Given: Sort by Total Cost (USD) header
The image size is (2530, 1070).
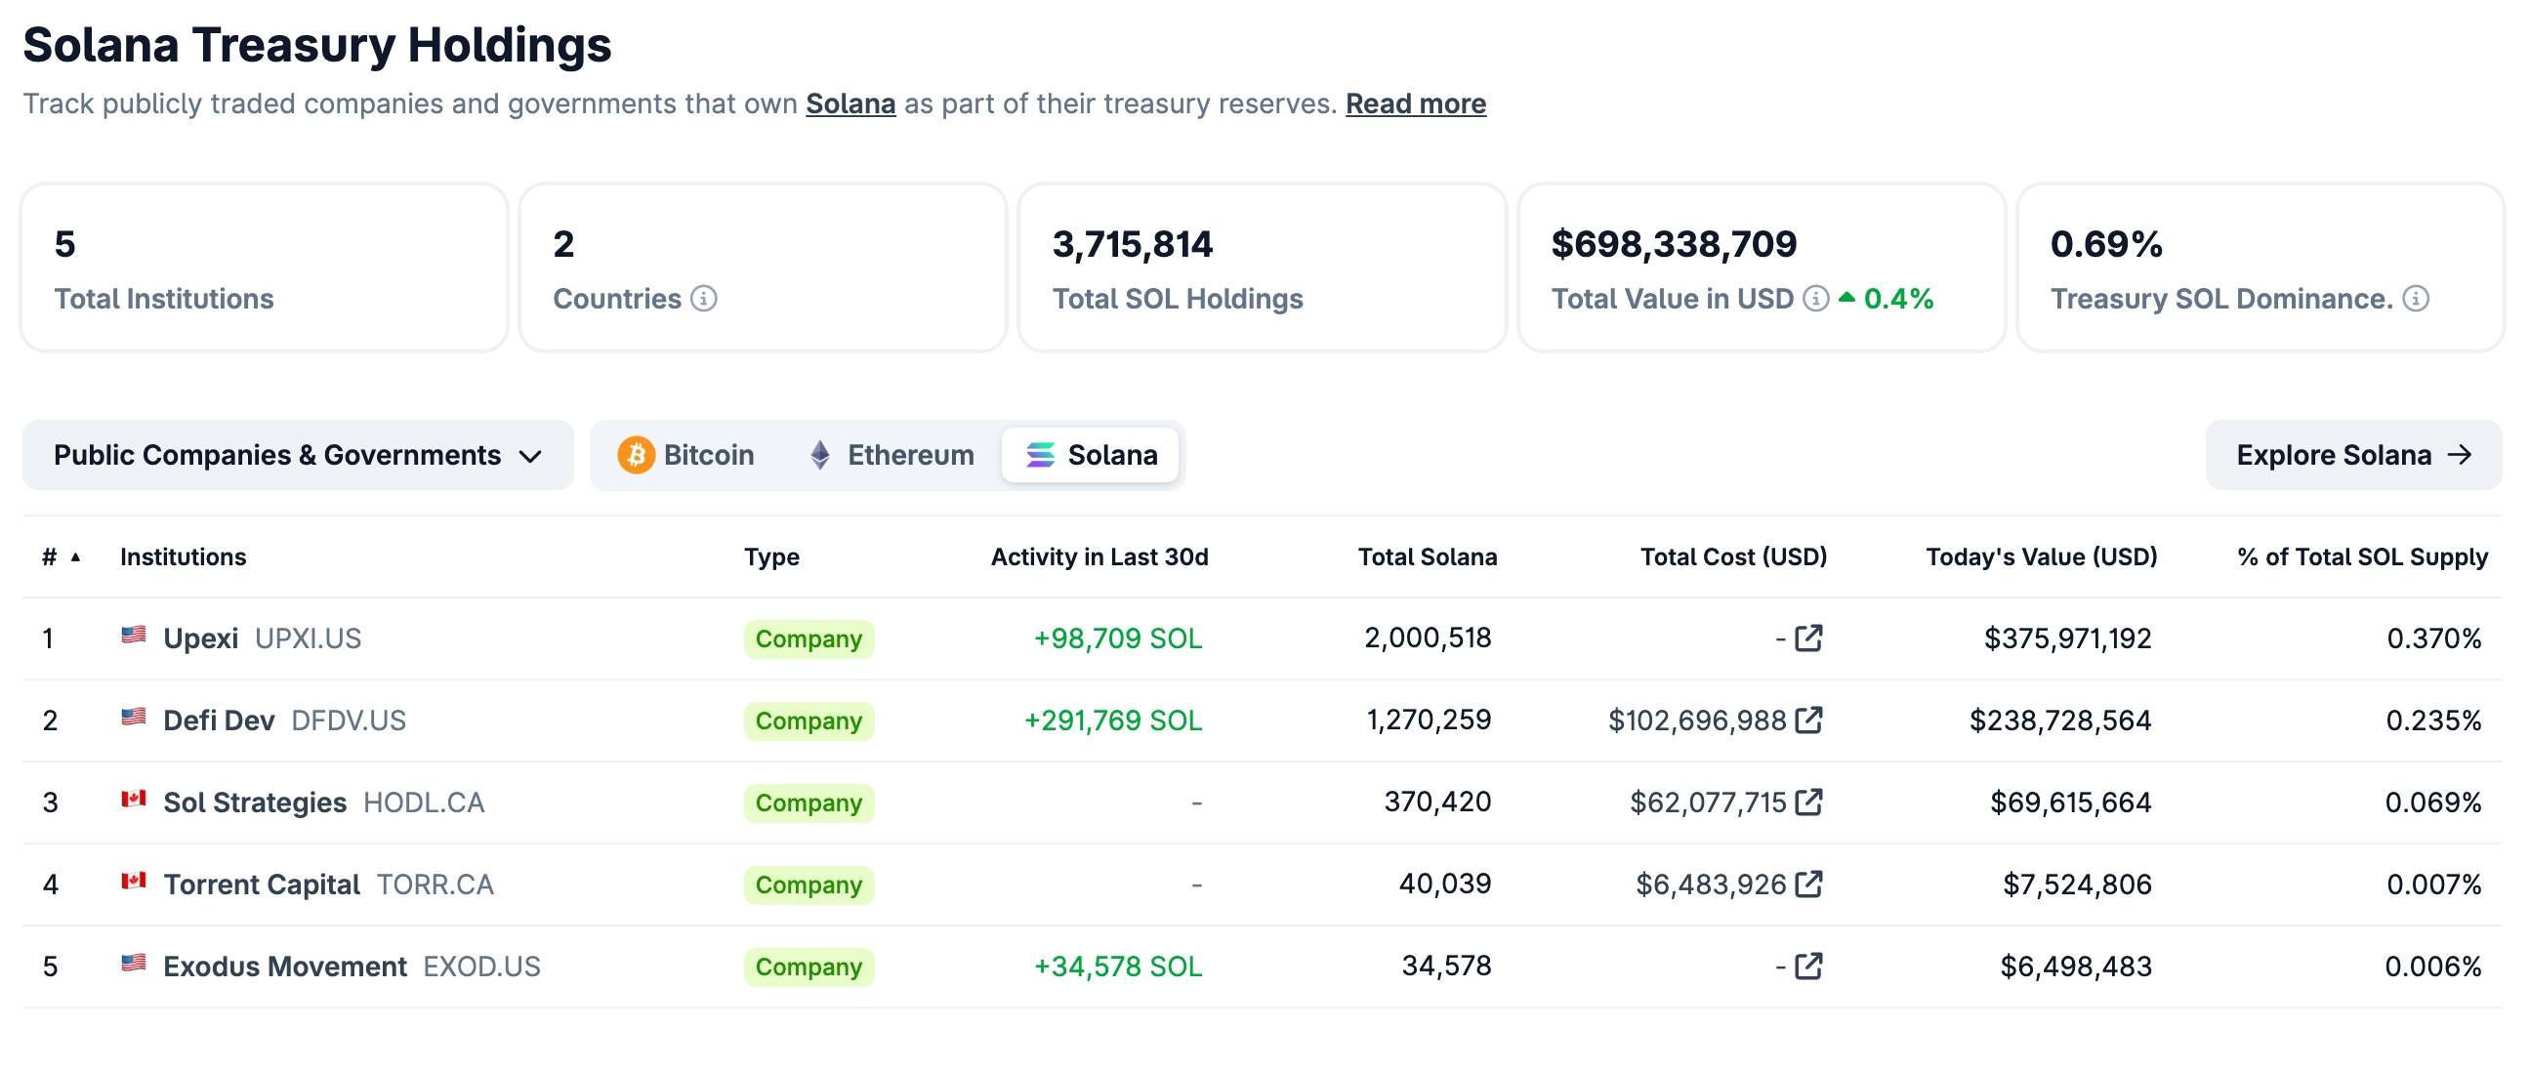Looking at the screenshot, I should (x=1733, y=557).
